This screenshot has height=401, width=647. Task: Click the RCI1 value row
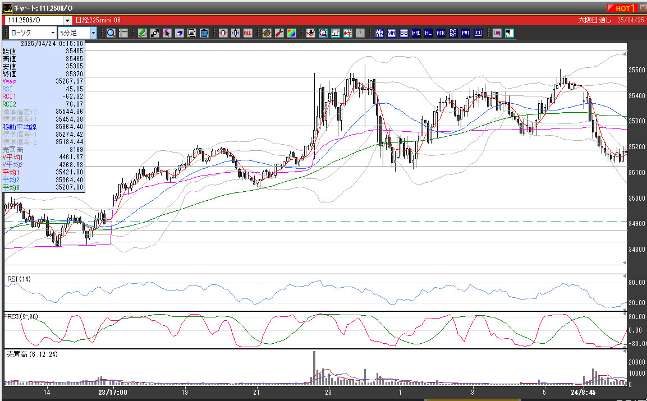click(43, 96)
